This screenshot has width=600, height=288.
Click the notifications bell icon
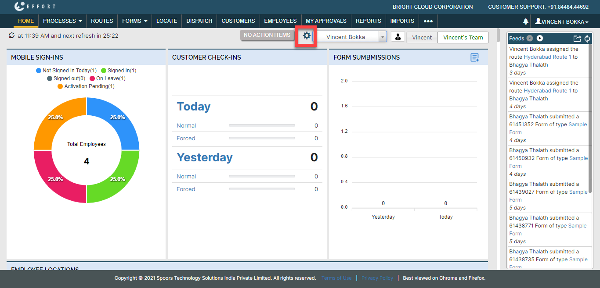point(525,21)
